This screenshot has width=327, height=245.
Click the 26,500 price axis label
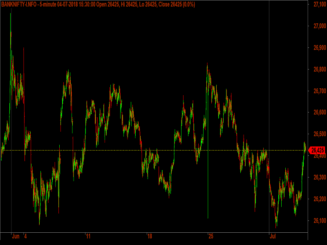click(320, 134)
